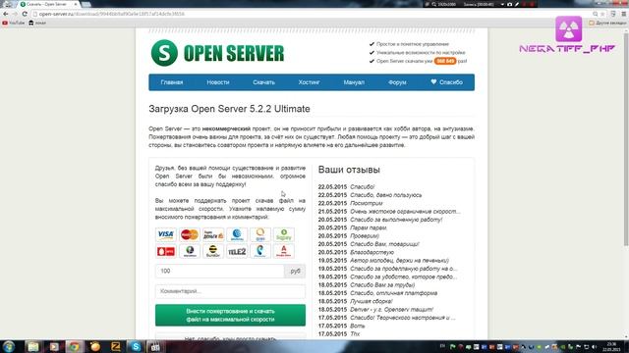Focus the donation amount field showing 100

tap(220, 271)
